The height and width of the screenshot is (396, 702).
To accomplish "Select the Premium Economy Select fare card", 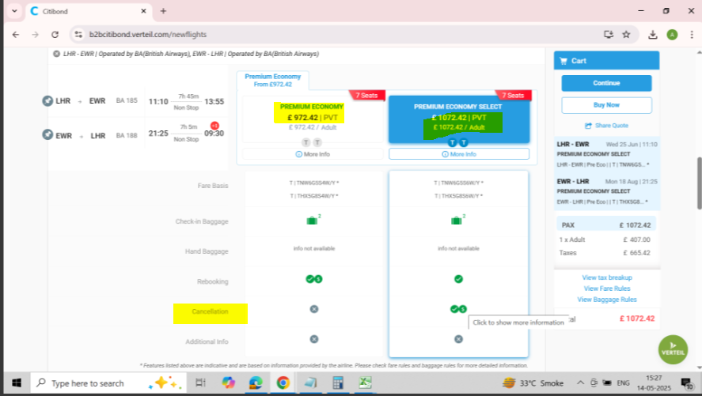I will coord(458,119).
